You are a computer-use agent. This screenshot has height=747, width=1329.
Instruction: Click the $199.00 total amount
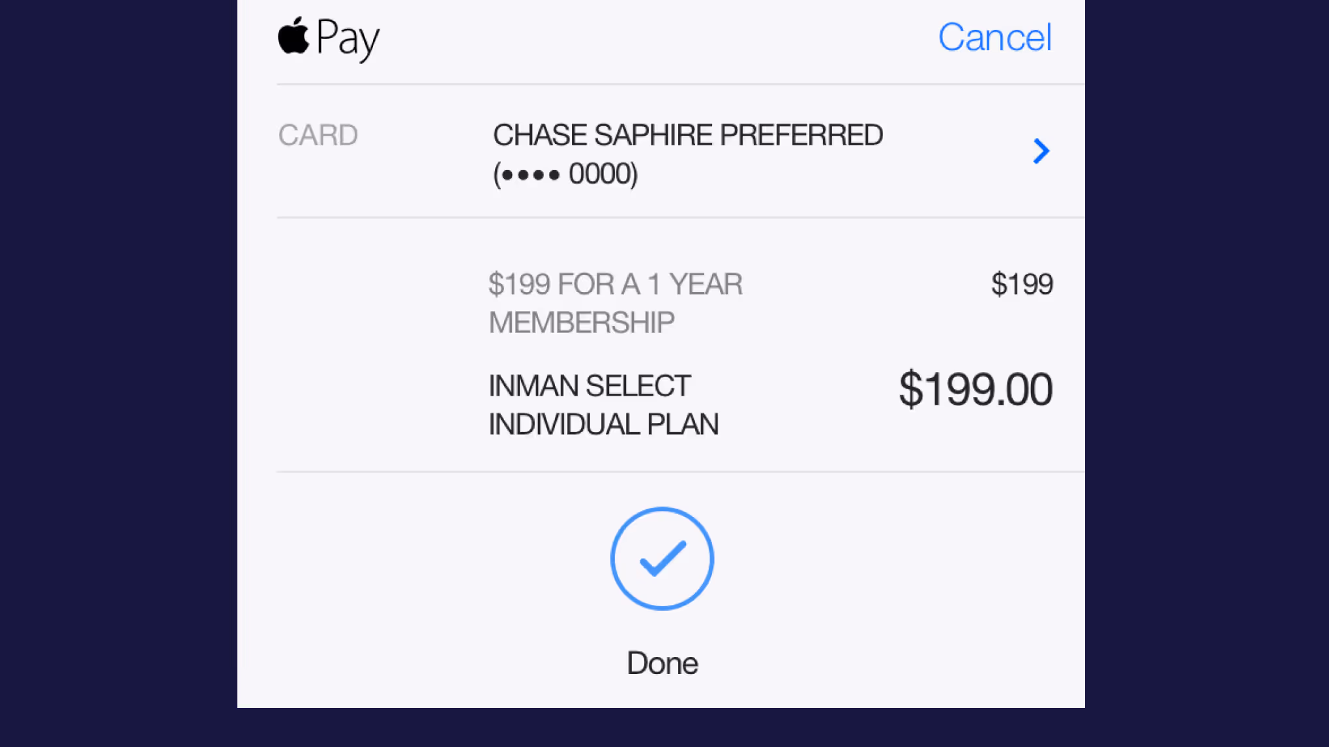975,389
